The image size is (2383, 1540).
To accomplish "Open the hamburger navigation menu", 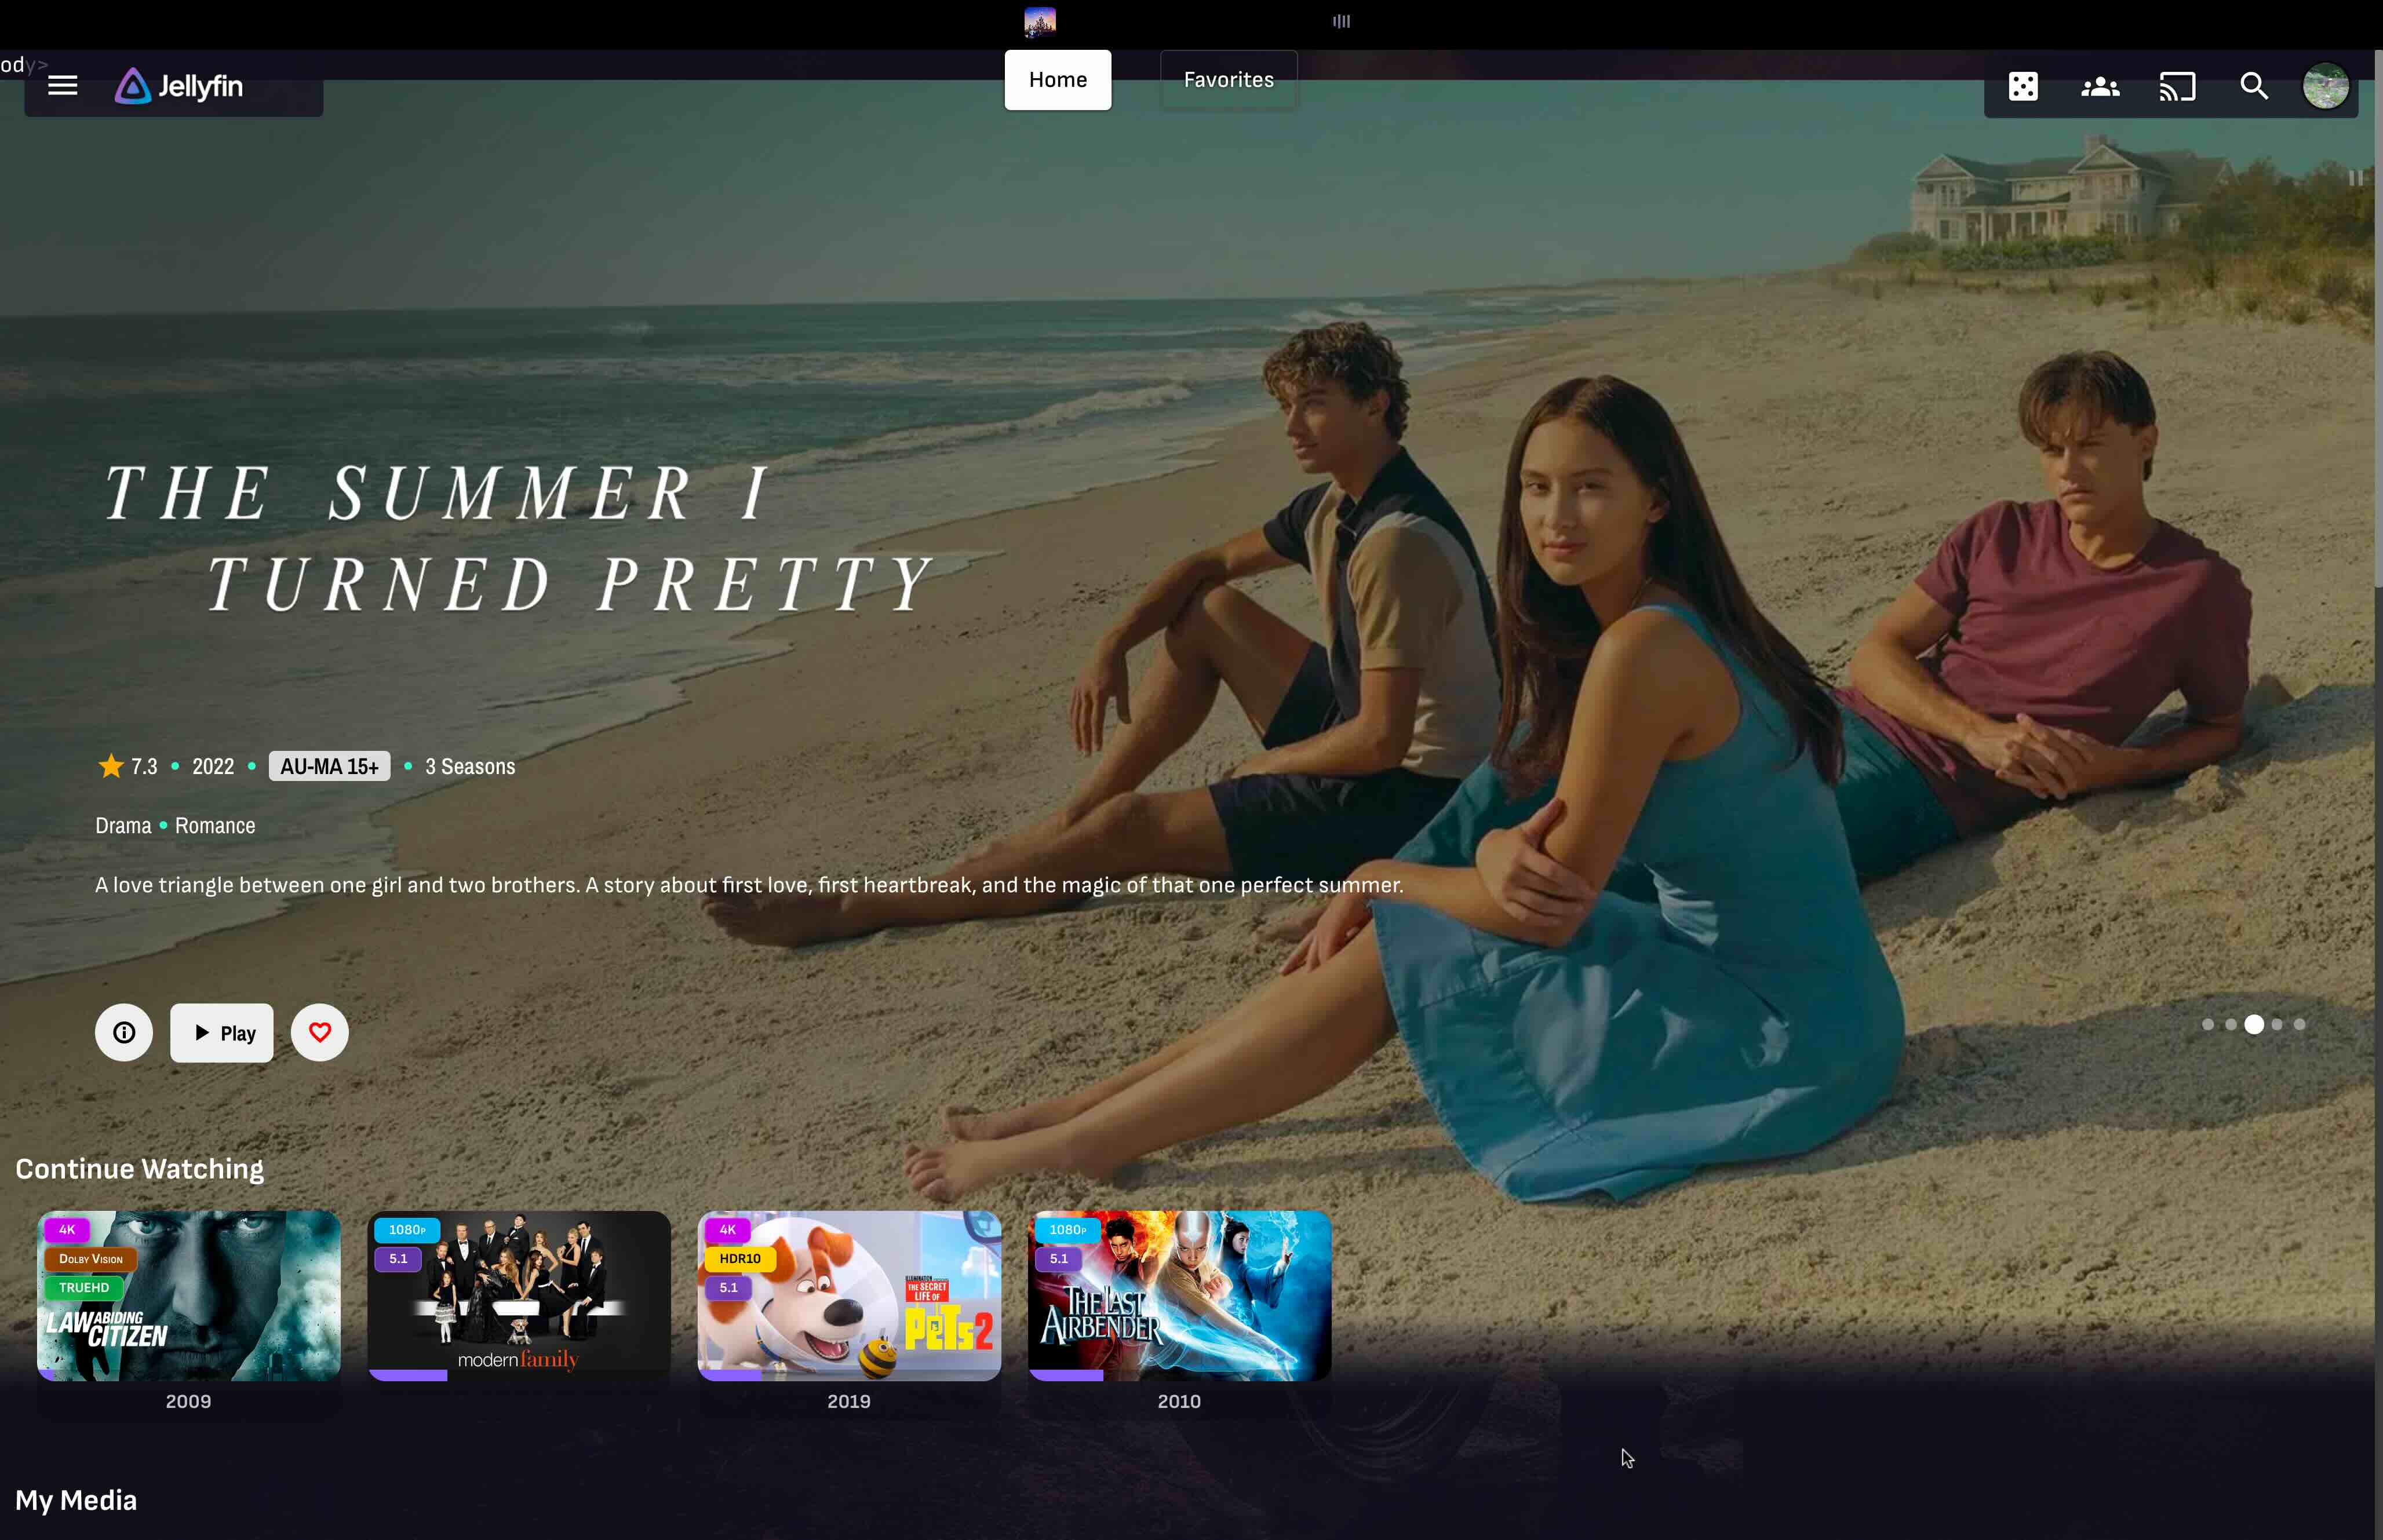I will (x=62, y=86).
